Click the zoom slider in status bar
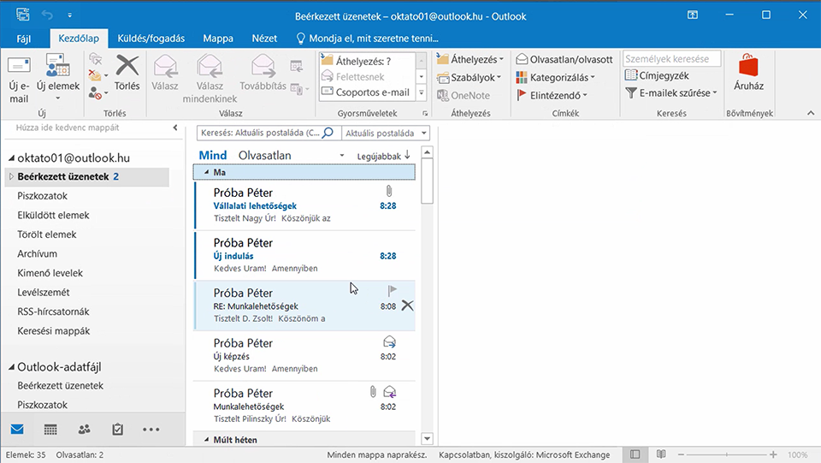Image resolution: width=821 pixels, height=463 pixels. coord(727,454)
